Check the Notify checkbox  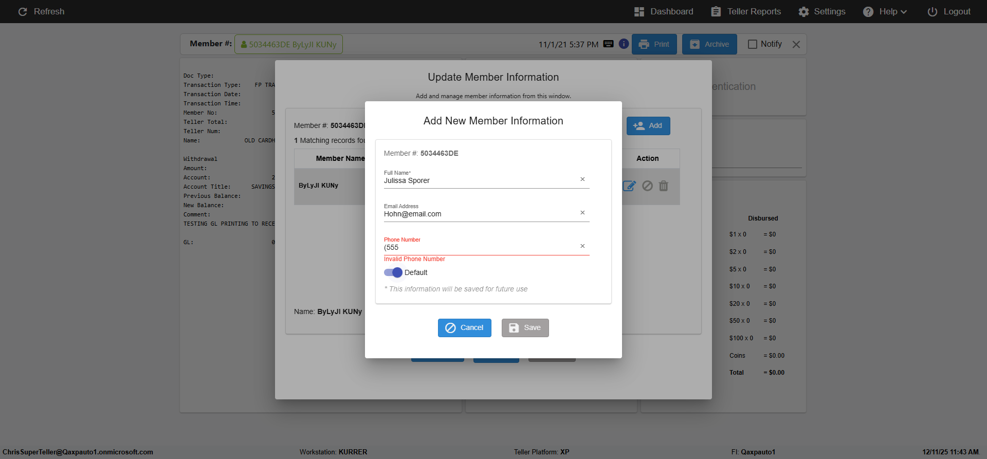753,44
